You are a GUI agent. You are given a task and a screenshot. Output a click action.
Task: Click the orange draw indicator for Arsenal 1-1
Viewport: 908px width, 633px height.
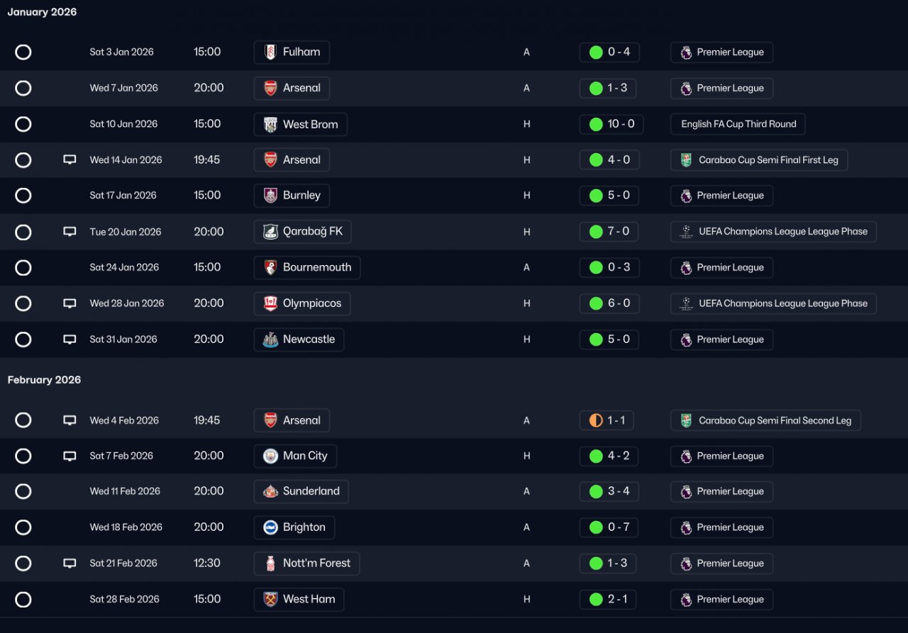pos(596,420)
